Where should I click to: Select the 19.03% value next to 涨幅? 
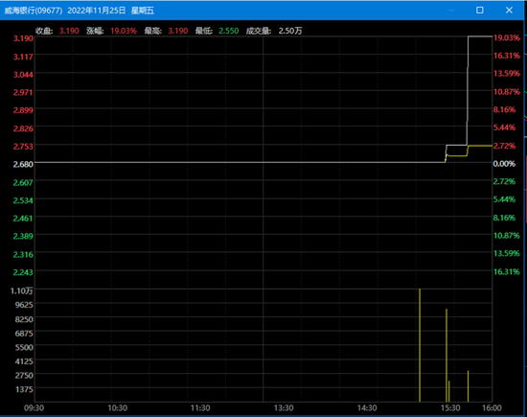coord(124,31)
